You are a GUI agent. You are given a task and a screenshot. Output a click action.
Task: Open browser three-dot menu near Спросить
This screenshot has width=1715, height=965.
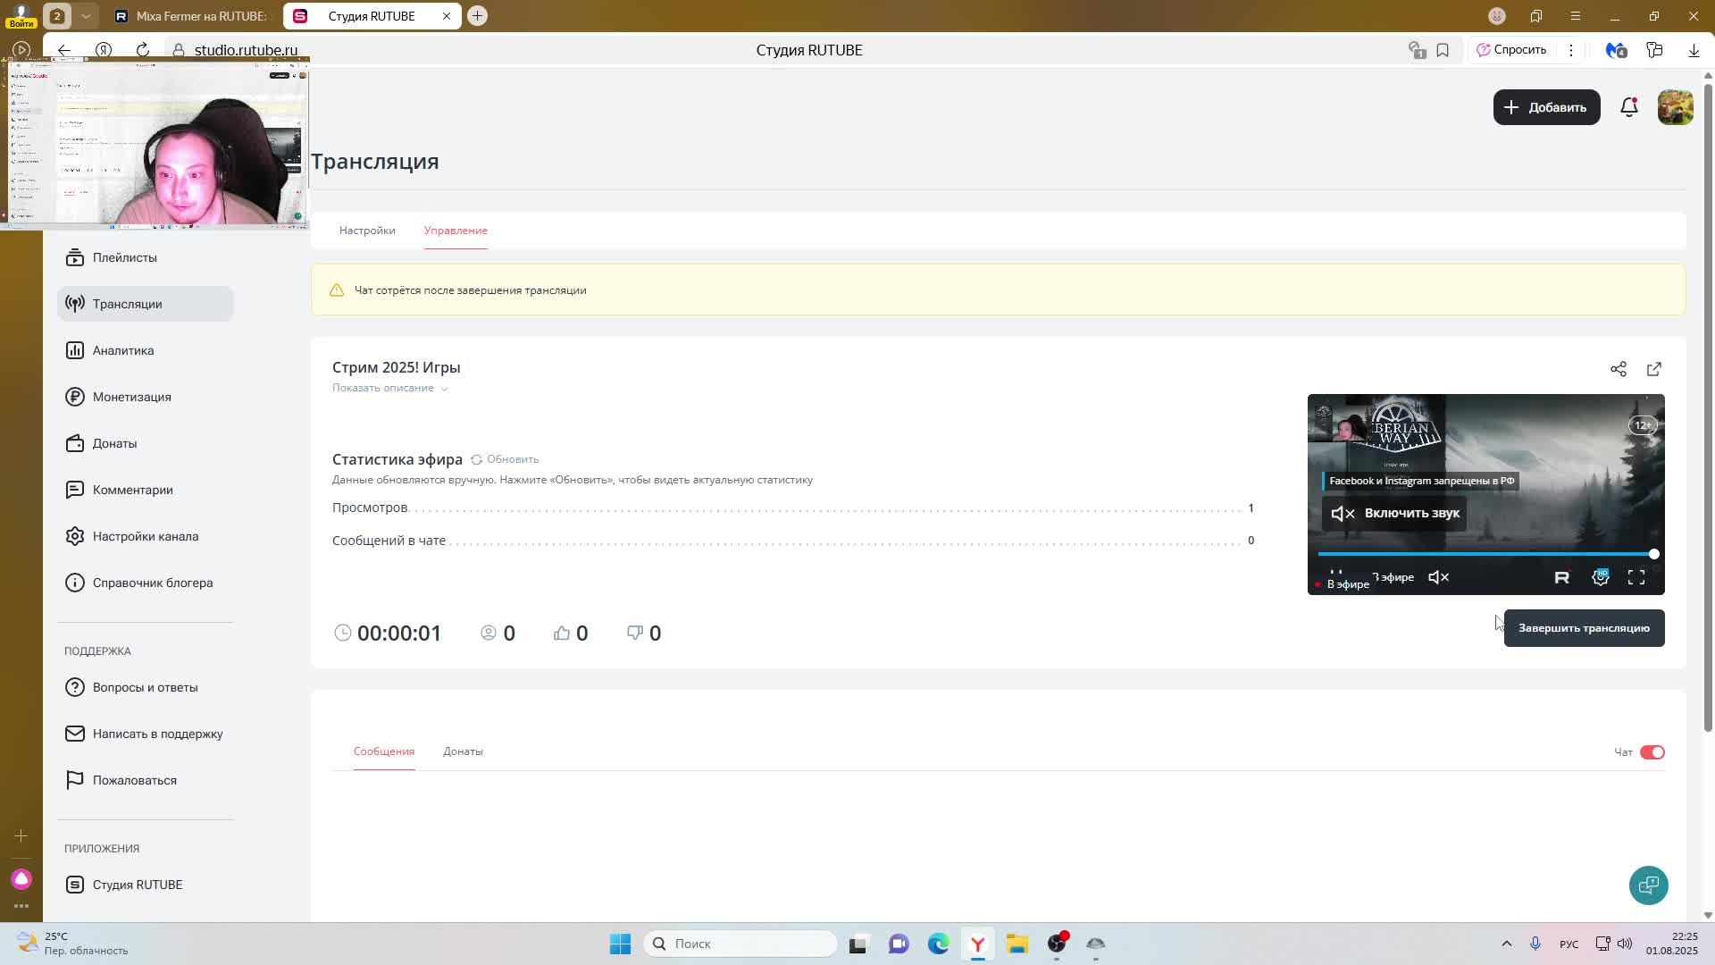pos(1570,50)
